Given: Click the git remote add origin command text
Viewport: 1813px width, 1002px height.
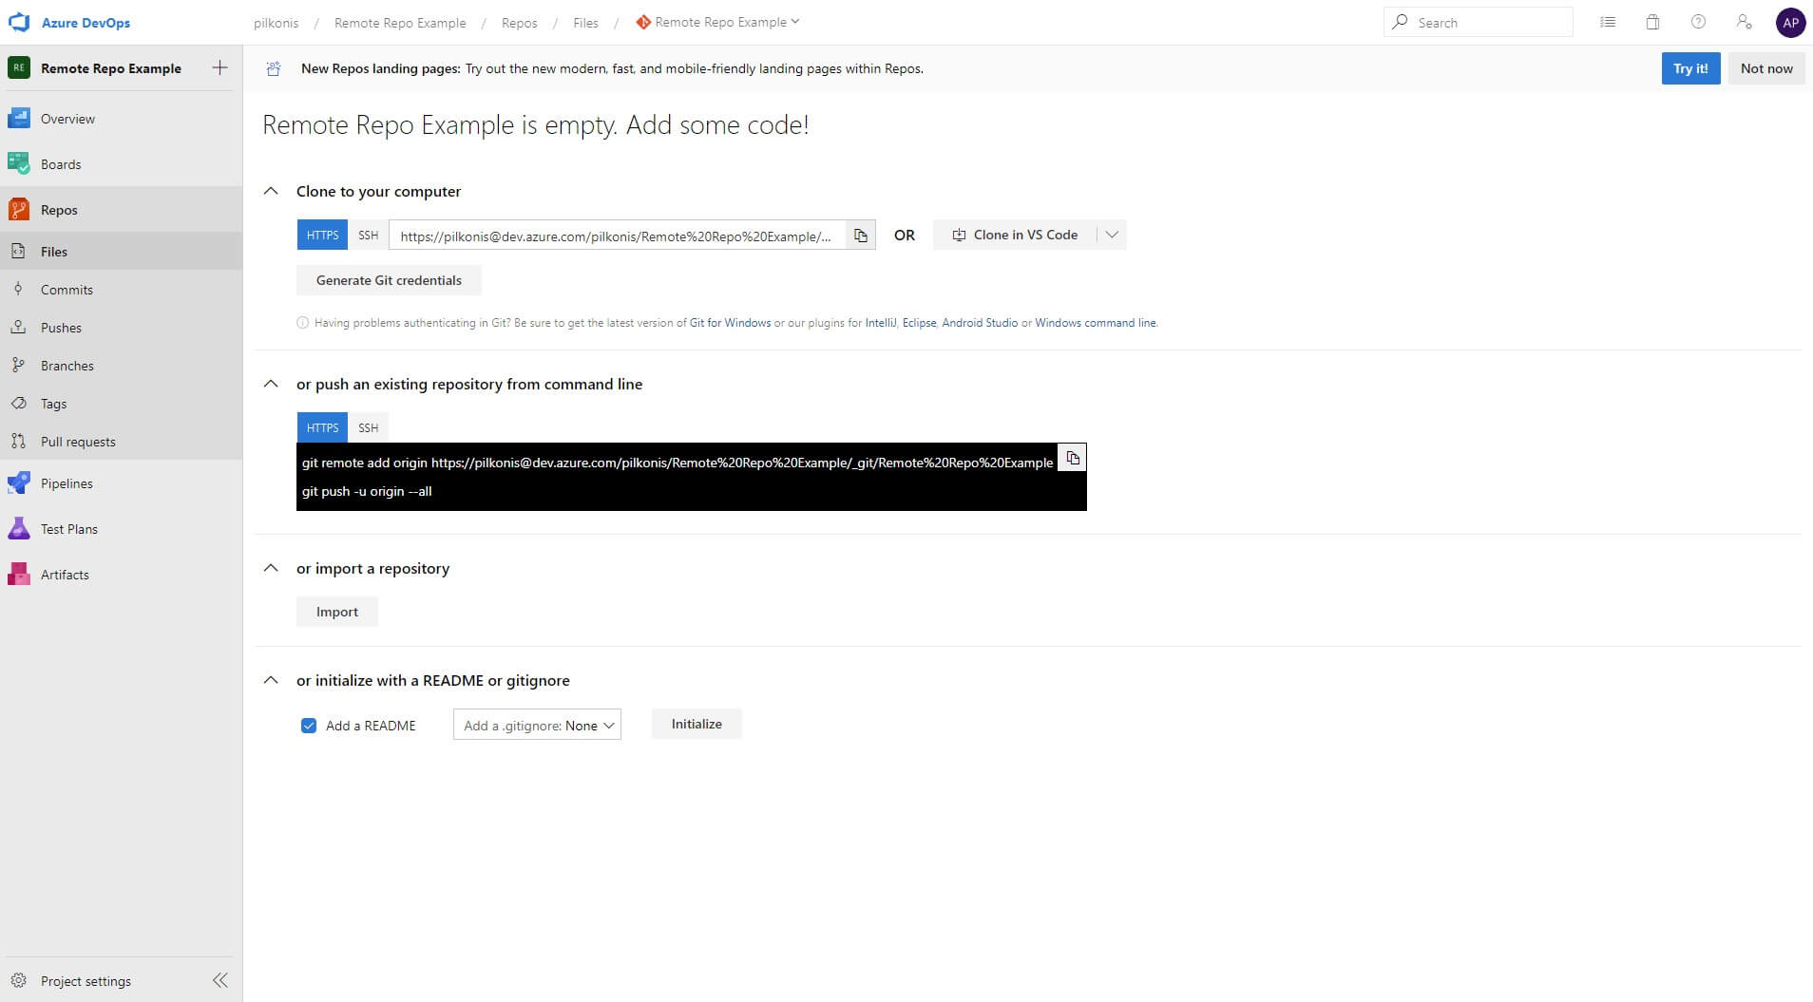Looking at the screenshot, I should pyautogui.click(x=677, y=463).
